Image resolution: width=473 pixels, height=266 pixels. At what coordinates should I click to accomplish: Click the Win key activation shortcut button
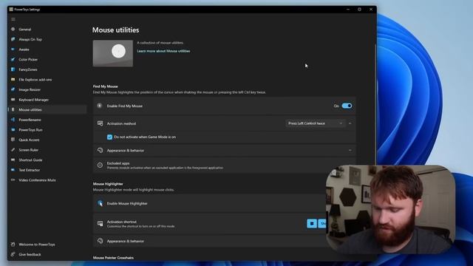(x=312, y=223)
